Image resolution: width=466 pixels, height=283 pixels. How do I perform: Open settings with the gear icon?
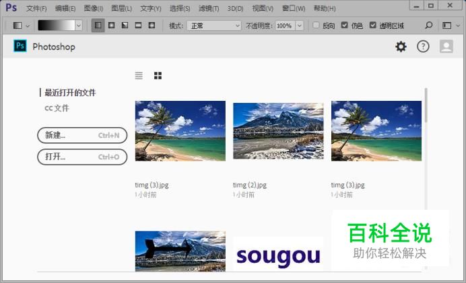(401, 46)
